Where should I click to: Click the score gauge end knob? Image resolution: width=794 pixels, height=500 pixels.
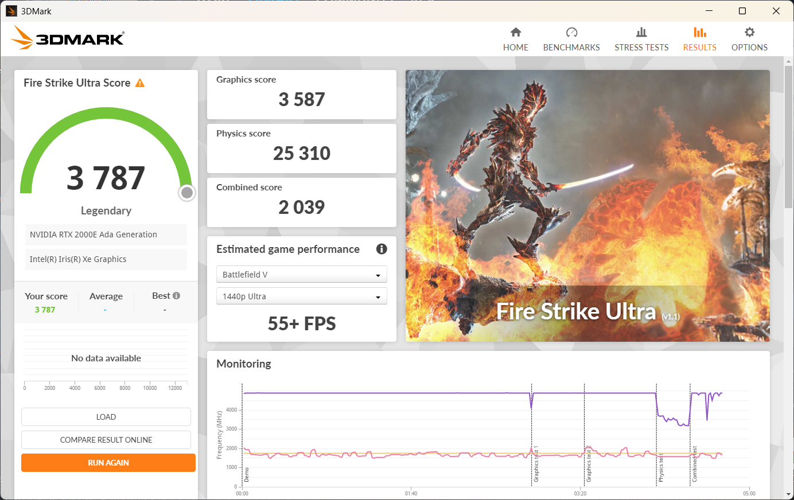pyautogui.click(x=186, y=193)
